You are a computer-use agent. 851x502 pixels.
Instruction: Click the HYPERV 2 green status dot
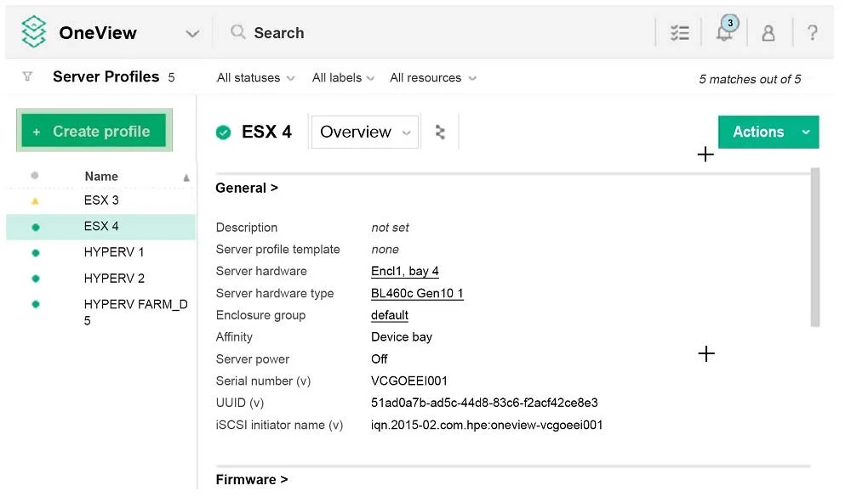pyautogui.click(x=35, y=279)
